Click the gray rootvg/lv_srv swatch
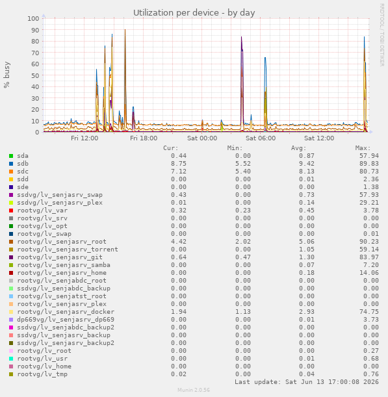Image resolution: width=388 pixels, height=397 pixels. 11,218
